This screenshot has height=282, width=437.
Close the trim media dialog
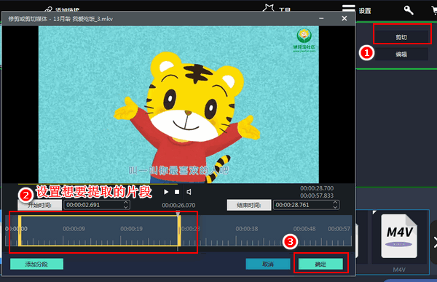click(345, 18)
